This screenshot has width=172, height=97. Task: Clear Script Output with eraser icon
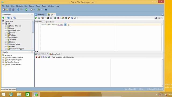tap(40, 57)
